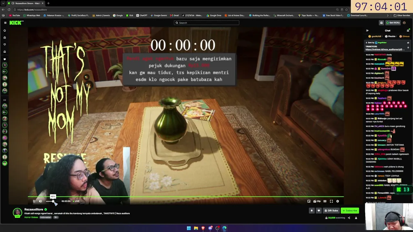Switch to the Rezaauditore Stream tab
The image size is (413, 232).
point(26,3)
